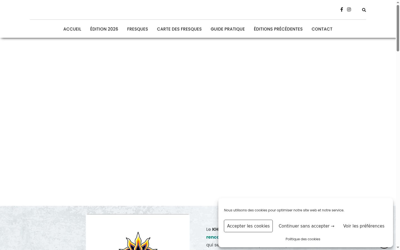400x250 pixels.
Task: Accept cookies with Accepter les cookies
Action: (248, 226)
